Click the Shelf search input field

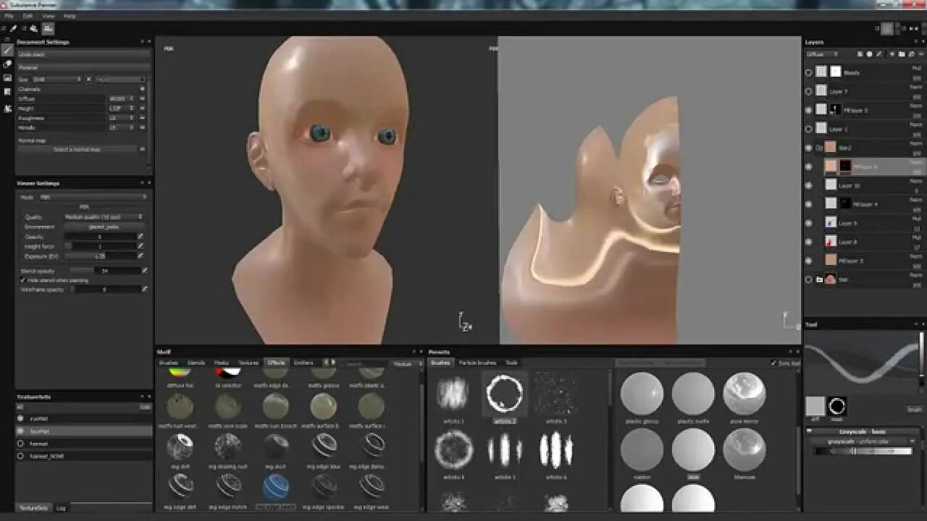(x=366, y=364)
